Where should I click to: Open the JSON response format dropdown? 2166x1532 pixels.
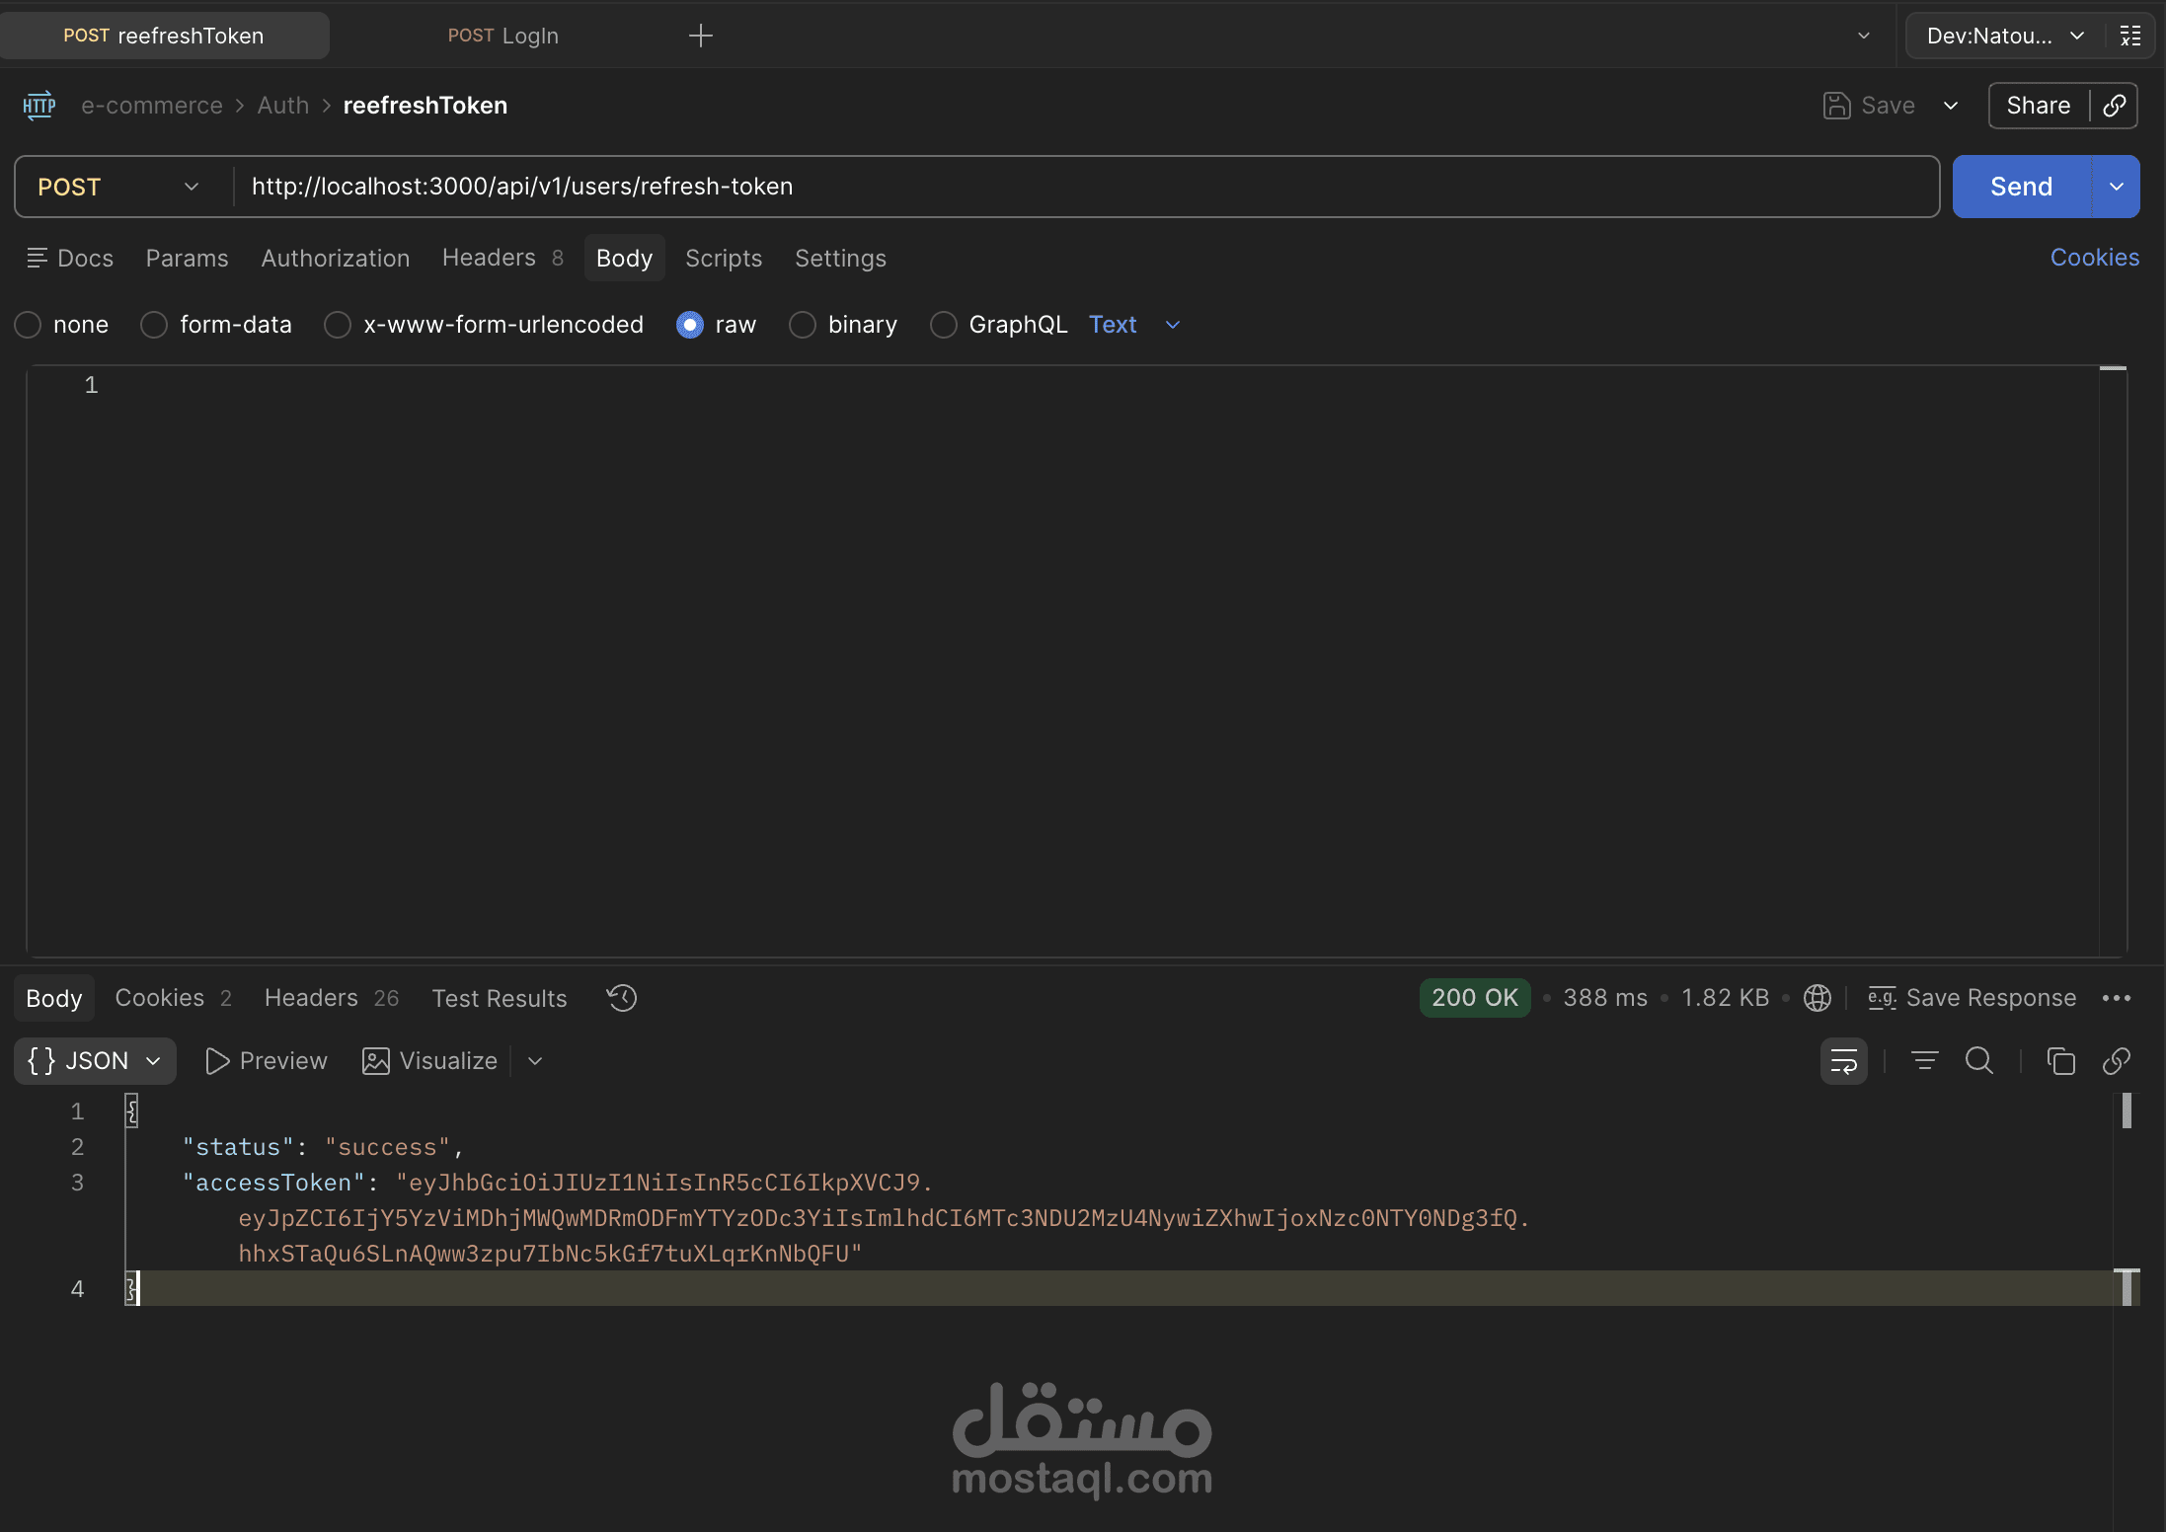click(x=95, y=1061)
